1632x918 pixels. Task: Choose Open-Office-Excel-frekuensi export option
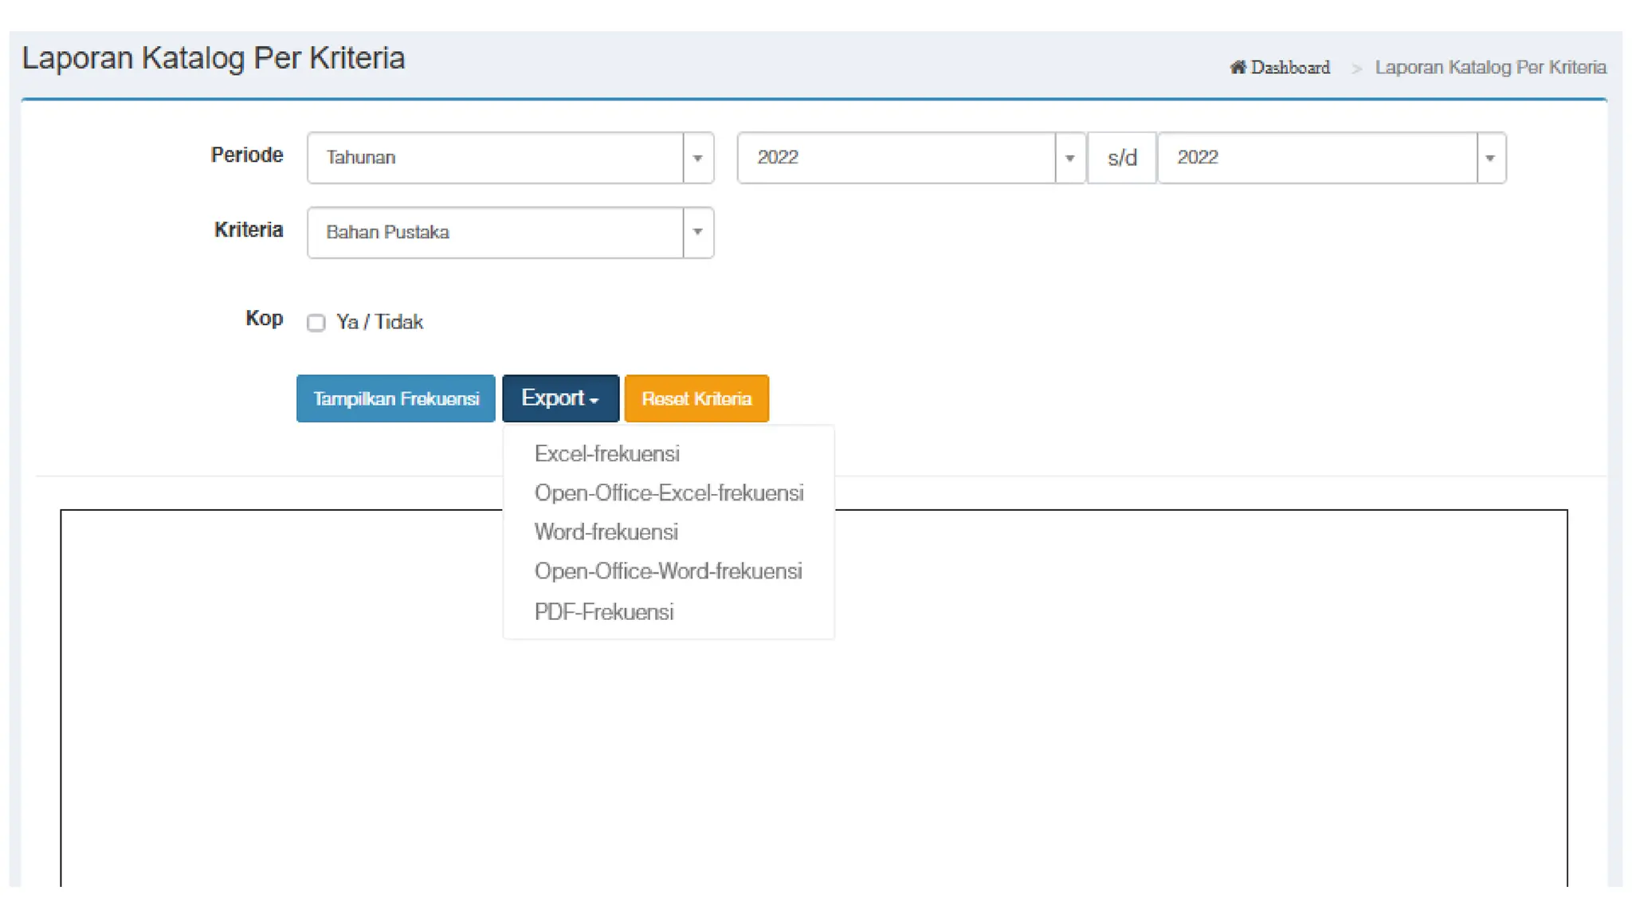point(669,493)
